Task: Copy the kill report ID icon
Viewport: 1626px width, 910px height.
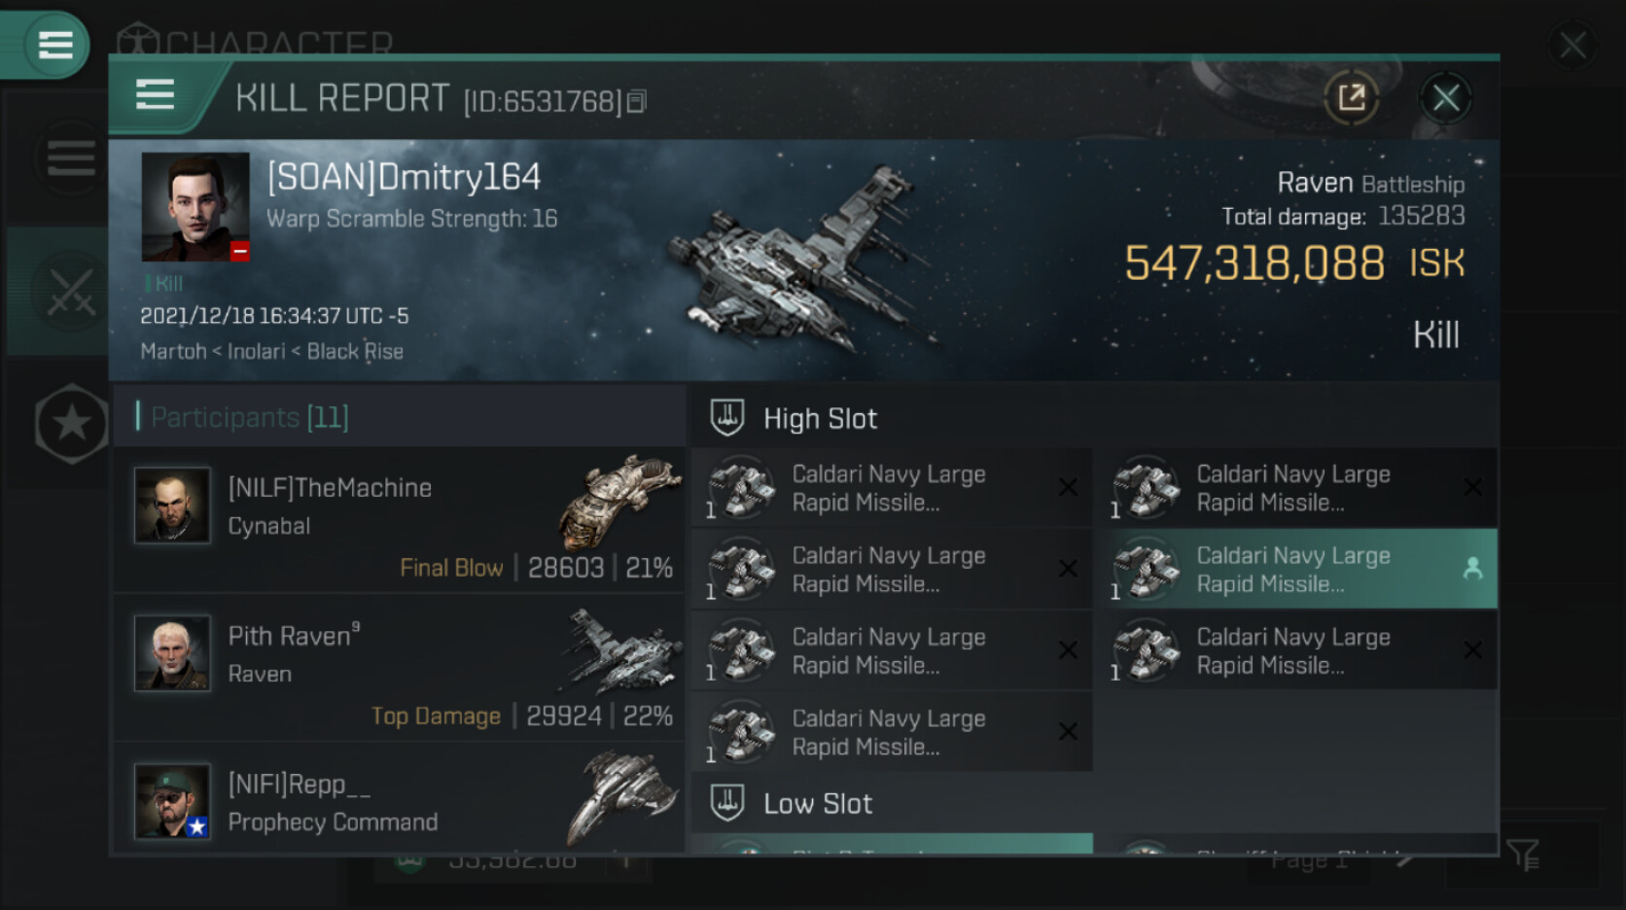Action: tap(636, 101)
